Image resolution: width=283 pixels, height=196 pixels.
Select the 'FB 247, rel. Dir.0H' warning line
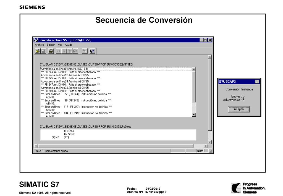116,85
